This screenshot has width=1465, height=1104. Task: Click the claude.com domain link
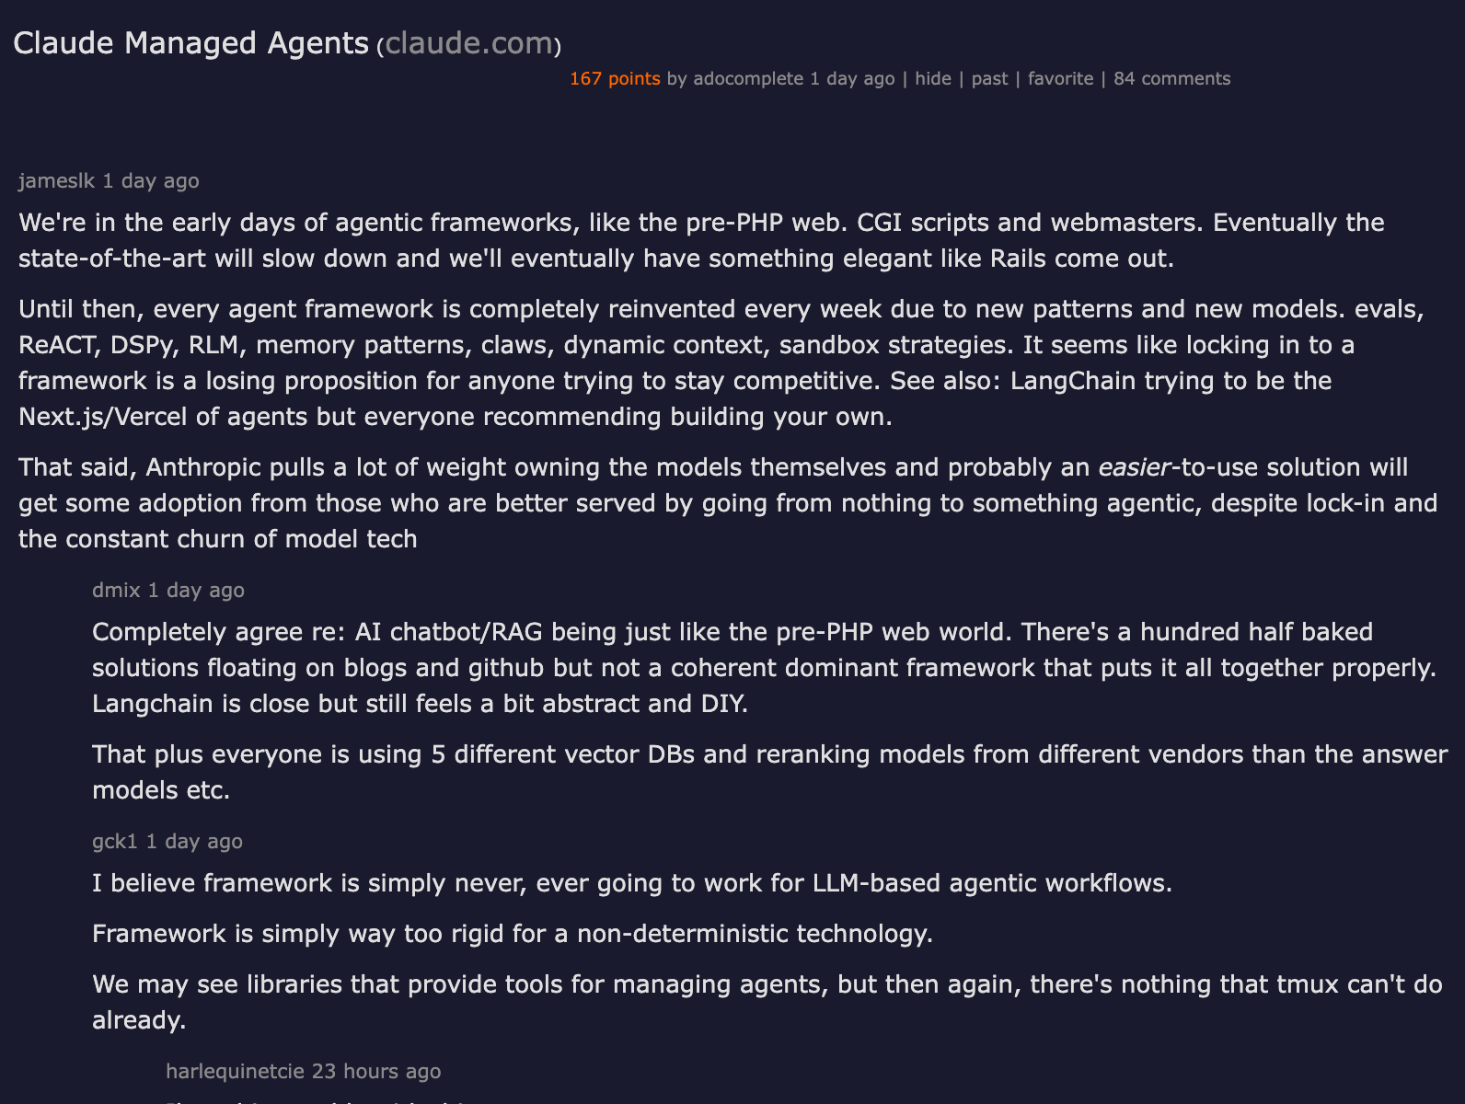(468, 43)
